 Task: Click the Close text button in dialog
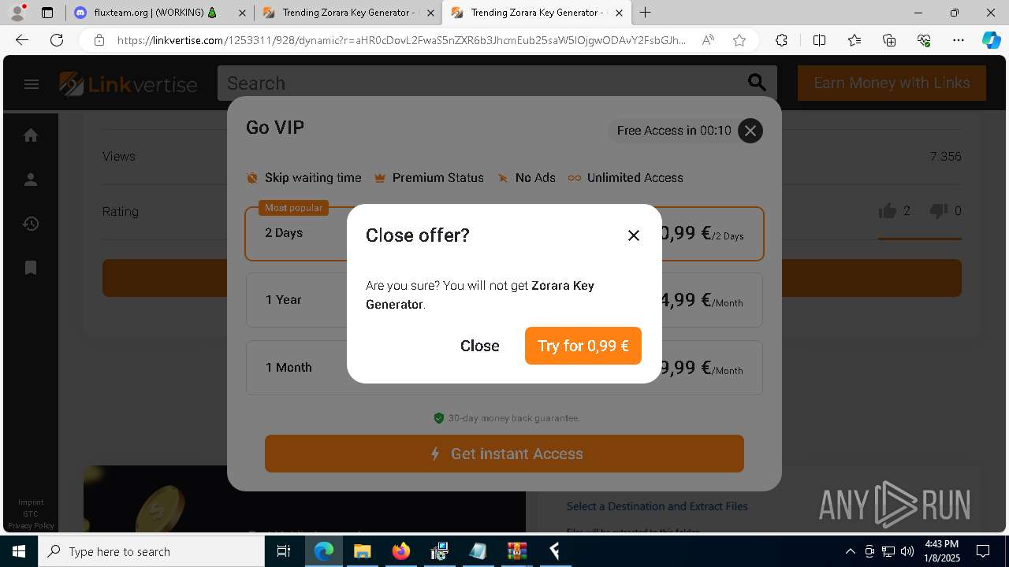click(x=480, y=346)
